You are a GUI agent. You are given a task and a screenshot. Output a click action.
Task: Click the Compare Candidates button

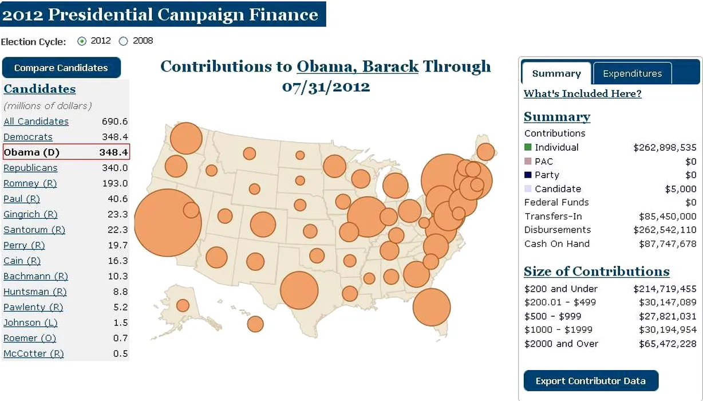pos(61,68)
